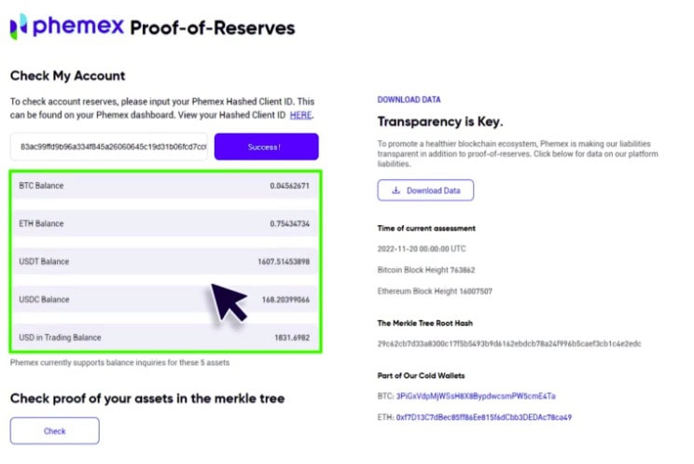
Task: Open the ETH cold wallet address link
Action: coord(484,417)
